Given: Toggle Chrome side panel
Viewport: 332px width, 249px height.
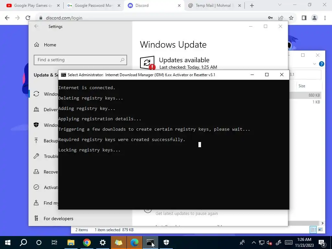Looking at the screenshot, I should click(304, 18).
